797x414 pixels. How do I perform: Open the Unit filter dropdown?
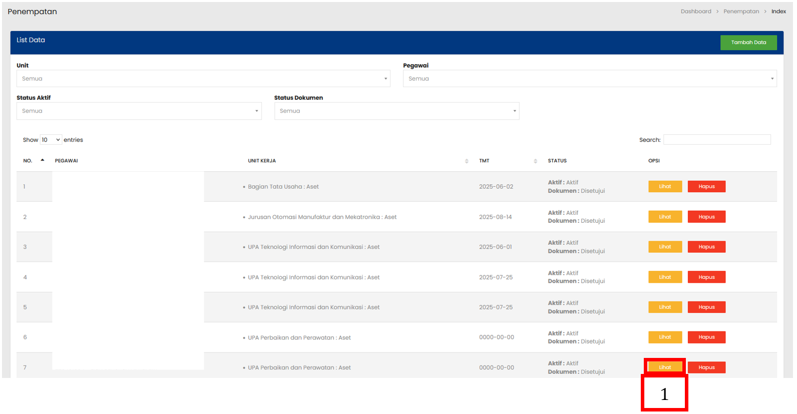pos(203,79)
